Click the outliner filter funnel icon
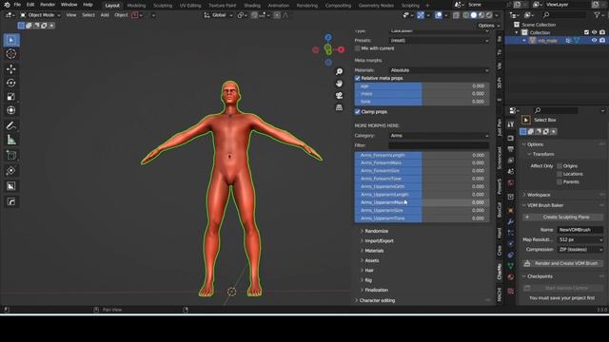This screenshot has height=342, width=609. pos(597,15)
